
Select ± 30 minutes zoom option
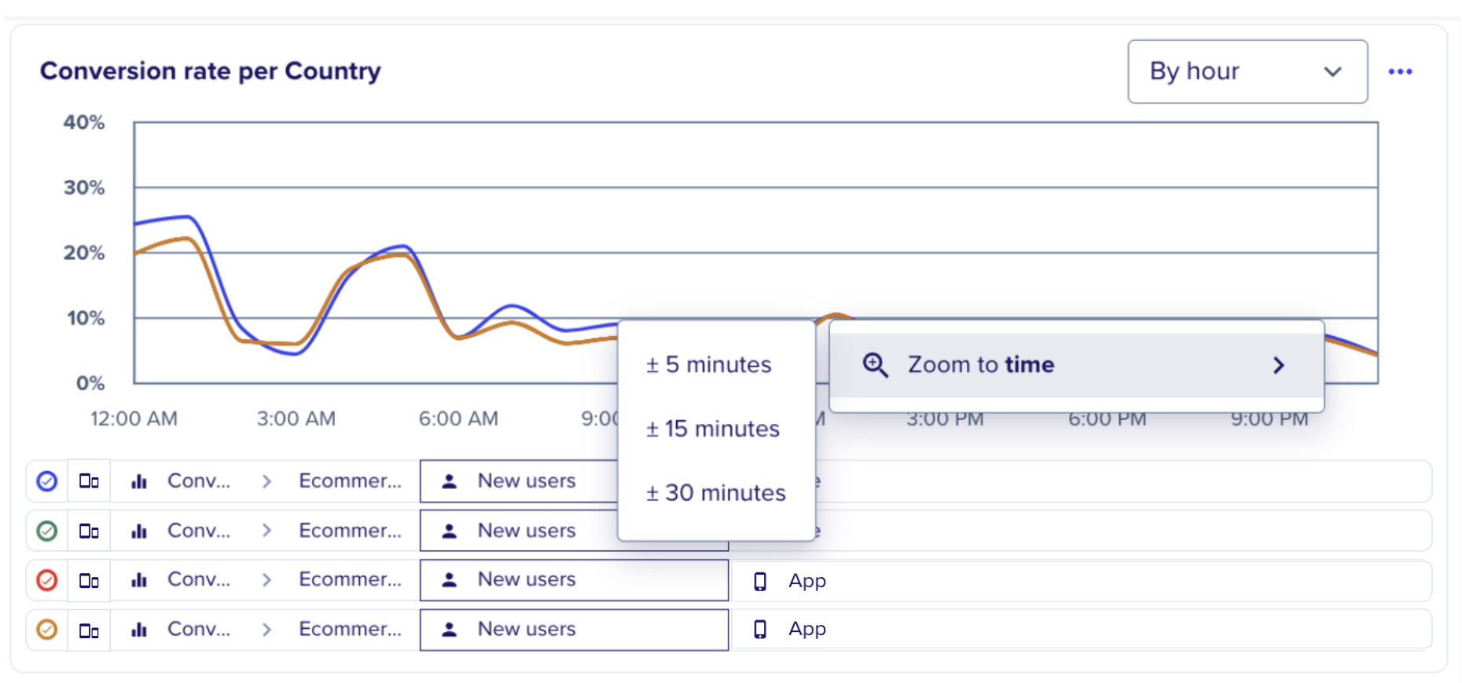(715, 492)
